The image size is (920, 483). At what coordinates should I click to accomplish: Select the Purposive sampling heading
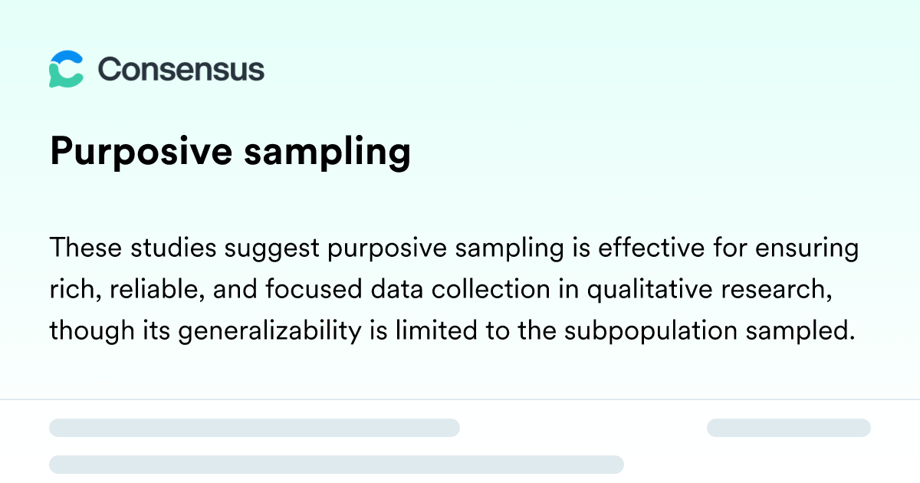pyautogui.click(x=230, y=152)
